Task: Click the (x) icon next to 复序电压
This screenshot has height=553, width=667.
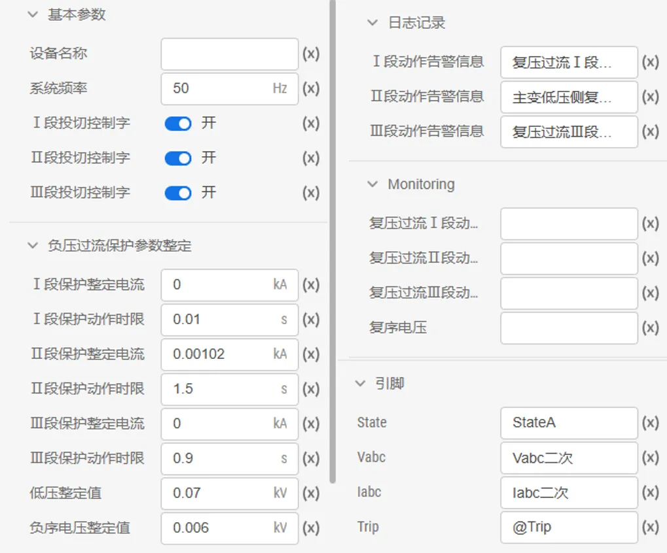Action: pos(651,327)
